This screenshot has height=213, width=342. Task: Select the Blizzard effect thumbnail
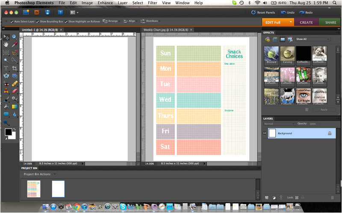coord(271,55)
